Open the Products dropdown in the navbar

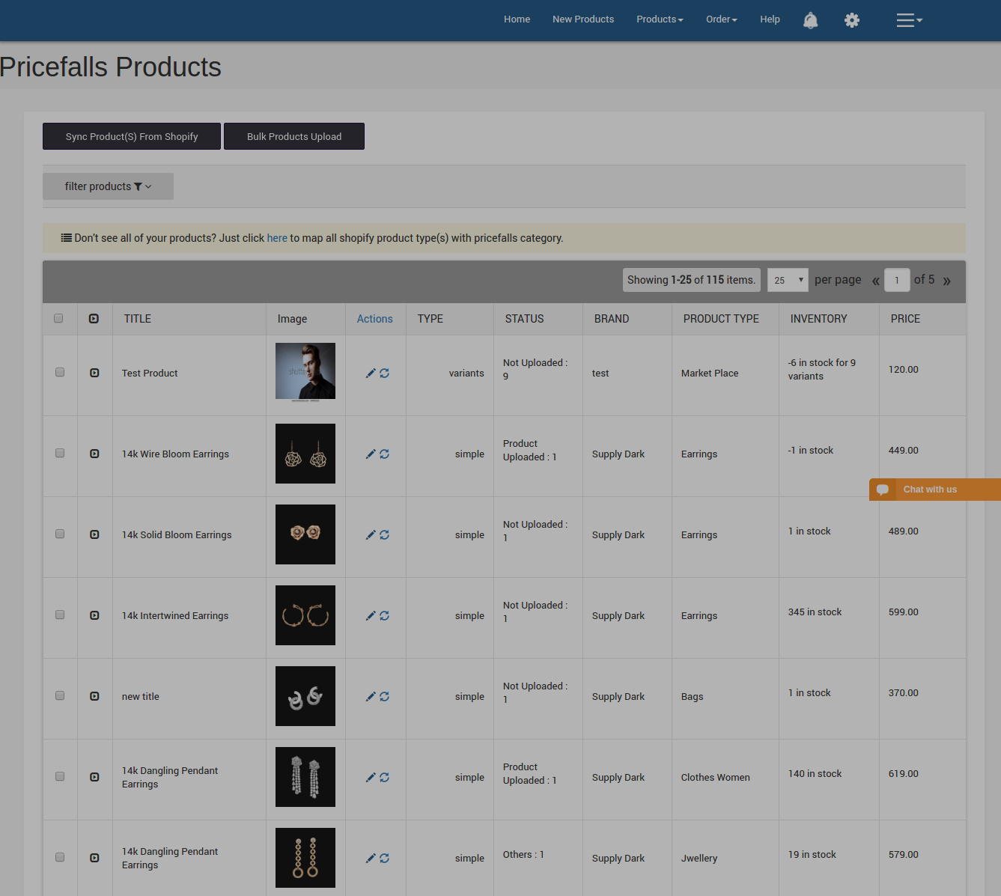click(659, 19)
